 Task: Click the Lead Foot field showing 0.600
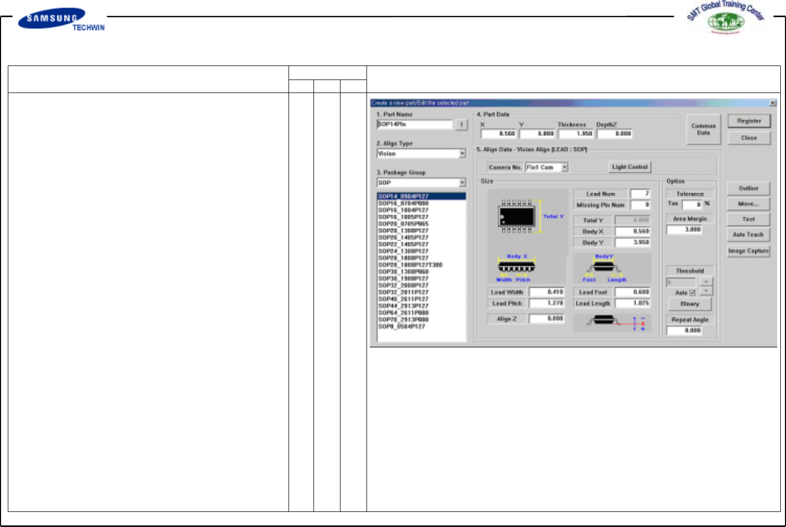pos(633,292)
